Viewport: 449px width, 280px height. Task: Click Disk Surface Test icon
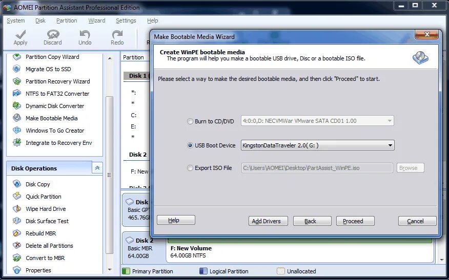click(17, 221)
